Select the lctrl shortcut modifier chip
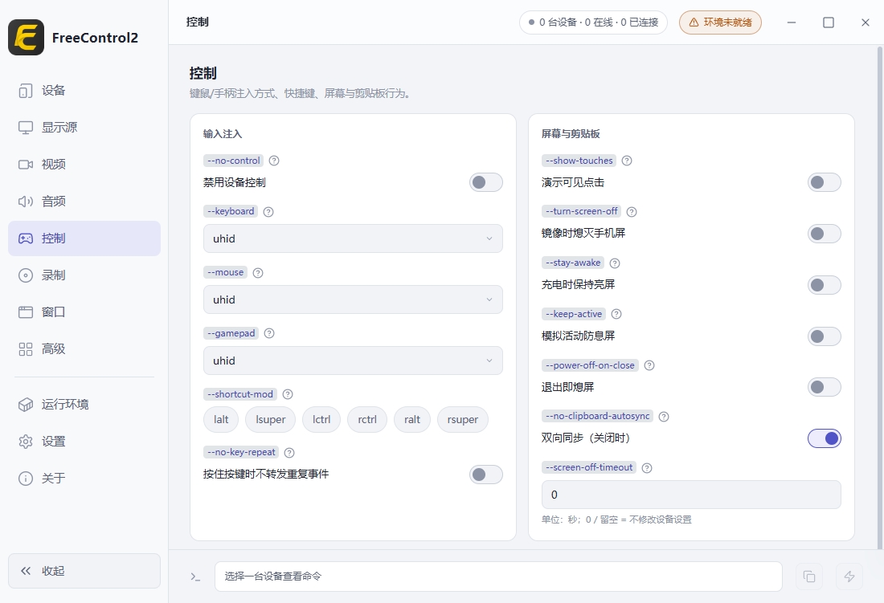This screenshot has width=884, height=603. coord(321,419)
